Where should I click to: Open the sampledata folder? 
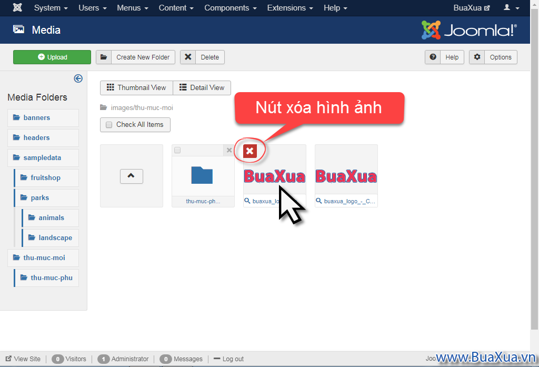point(43,157)
